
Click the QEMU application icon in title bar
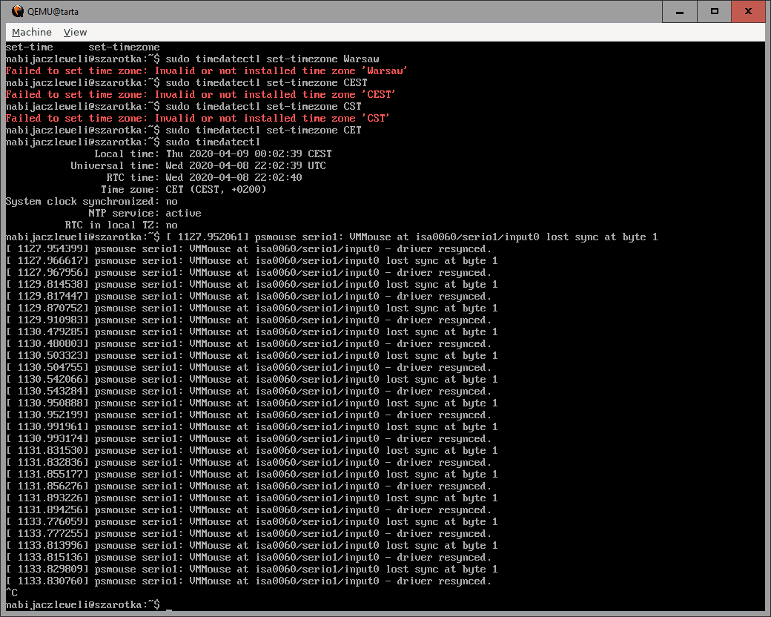(17, 11)
